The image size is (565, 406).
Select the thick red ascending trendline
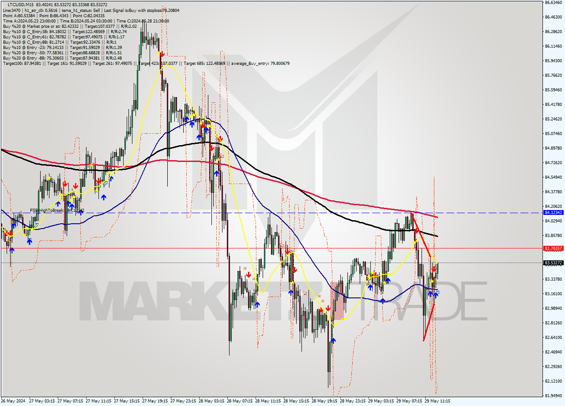pos(429,322)
